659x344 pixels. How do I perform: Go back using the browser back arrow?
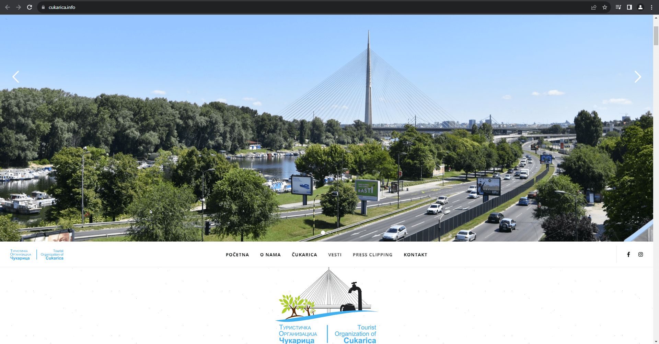[8, 7]
